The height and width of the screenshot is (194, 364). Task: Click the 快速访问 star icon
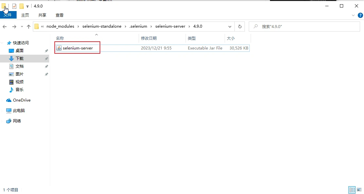coord(9,43)
